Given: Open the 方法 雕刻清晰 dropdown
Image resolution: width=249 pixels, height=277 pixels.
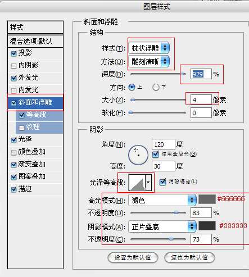Looking at the screenshot, I should pyautogui.click(x=149, y=61).
